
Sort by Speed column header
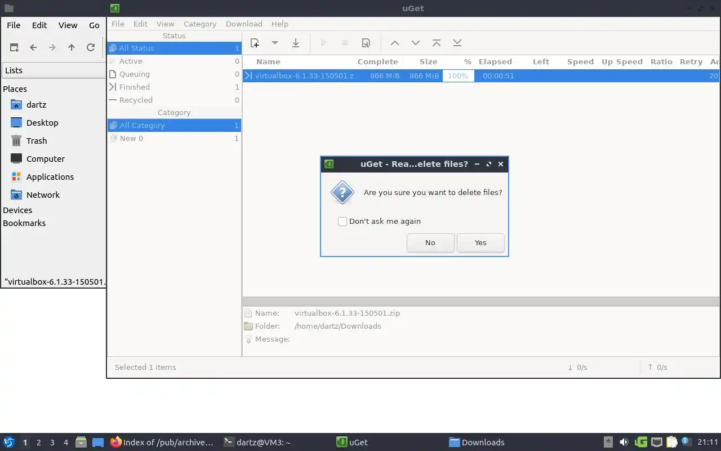click(x=580, y=61)
